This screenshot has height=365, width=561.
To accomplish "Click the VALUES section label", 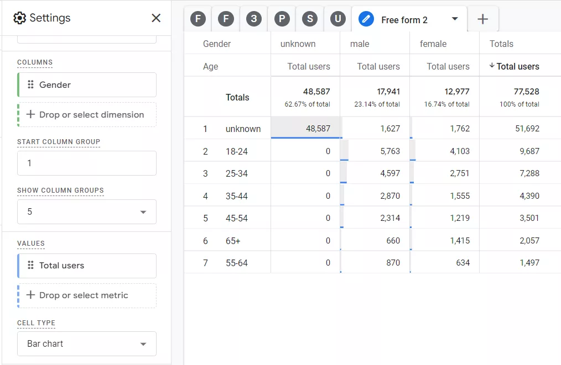I will pos(31,243).
